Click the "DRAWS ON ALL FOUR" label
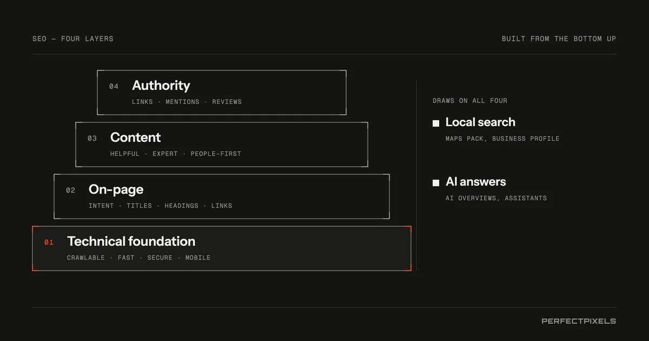Screen dimensions: 649x341 470,101
